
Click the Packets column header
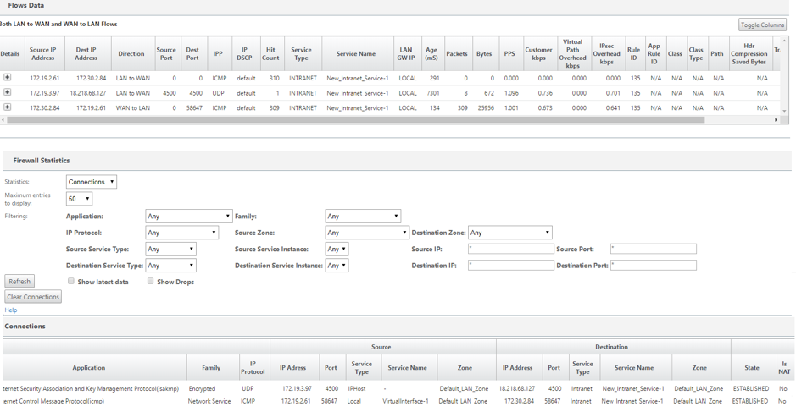pos(457,53)
